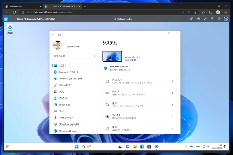Screen dimensions: 233x155
Task: Open the browser more options menu
Action: (226, 12)
